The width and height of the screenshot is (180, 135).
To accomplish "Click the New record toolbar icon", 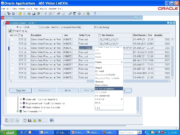I will [4, 14].
